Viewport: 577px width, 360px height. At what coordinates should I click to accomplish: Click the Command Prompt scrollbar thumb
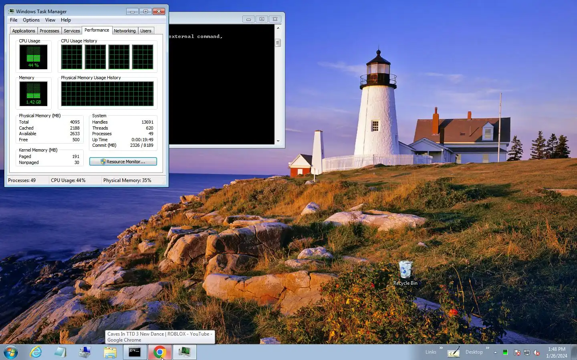(278, 43)
